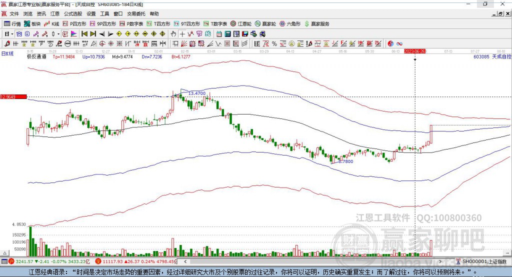512x277 pixels.
Task: Select the hand pan tool
Action: (173, 34)
